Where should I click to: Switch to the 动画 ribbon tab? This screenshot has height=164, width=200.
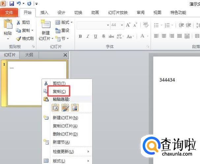95,13
